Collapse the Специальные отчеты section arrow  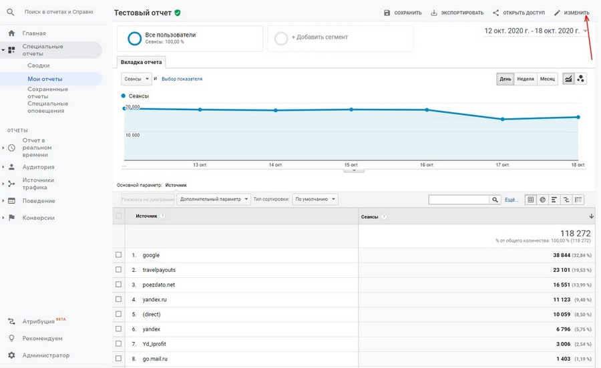coord(3,50)
